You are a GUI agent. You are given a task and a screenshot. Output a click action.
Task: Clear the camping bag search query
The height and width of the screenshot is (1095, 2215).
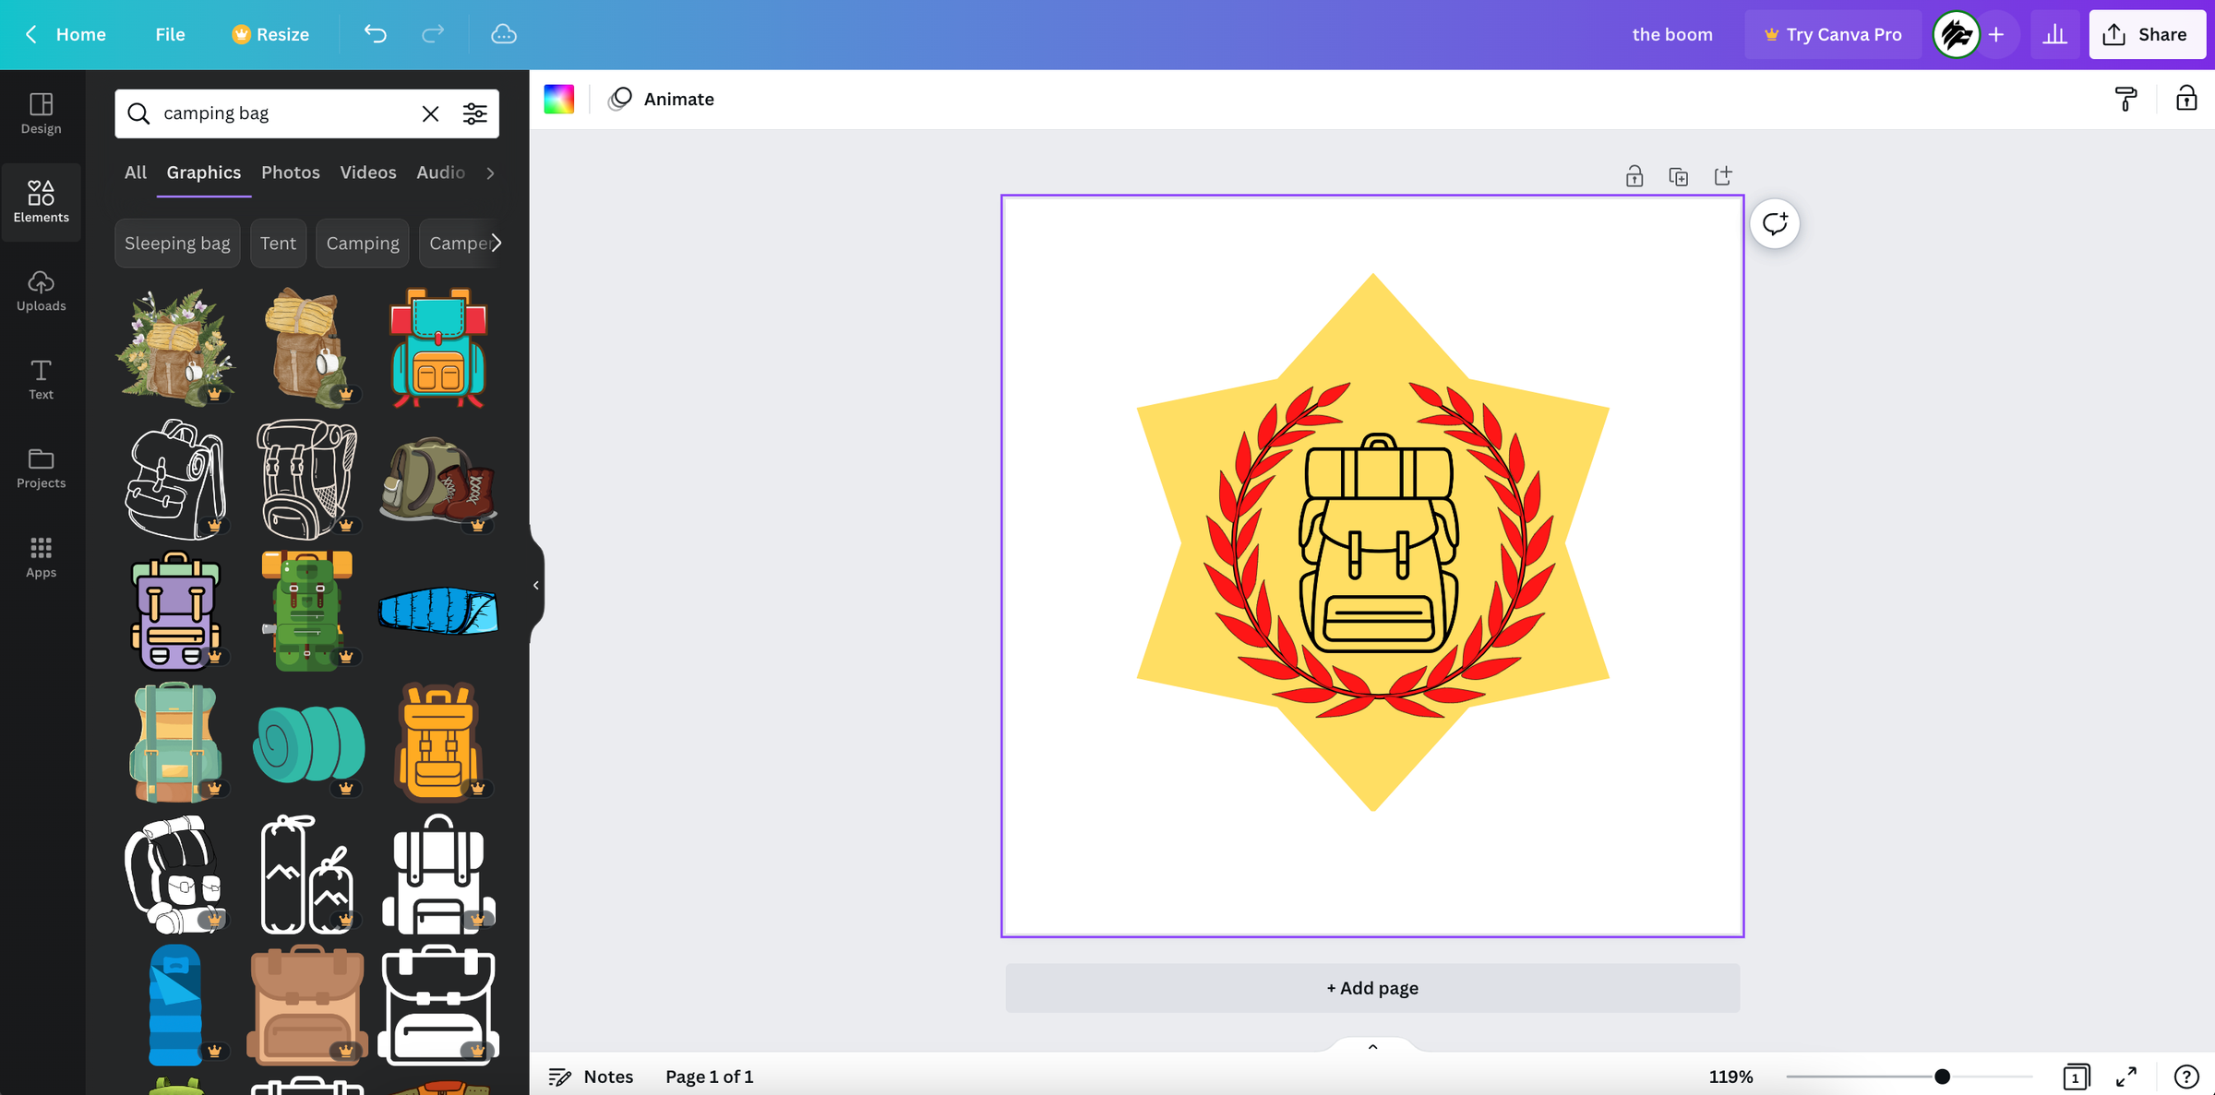coord(430,113)
